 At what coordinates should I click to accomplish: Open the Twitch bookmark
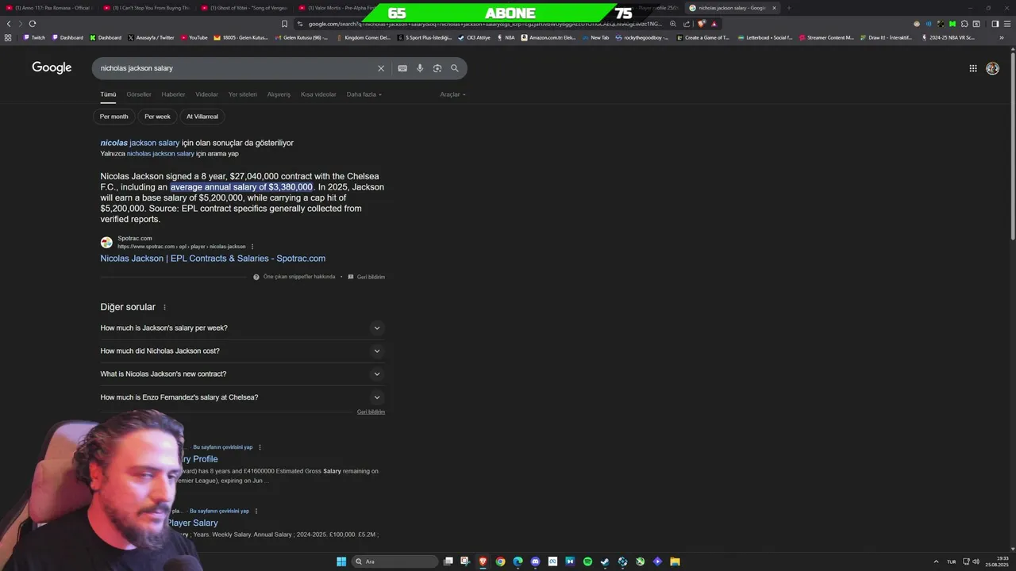[34, 37]
